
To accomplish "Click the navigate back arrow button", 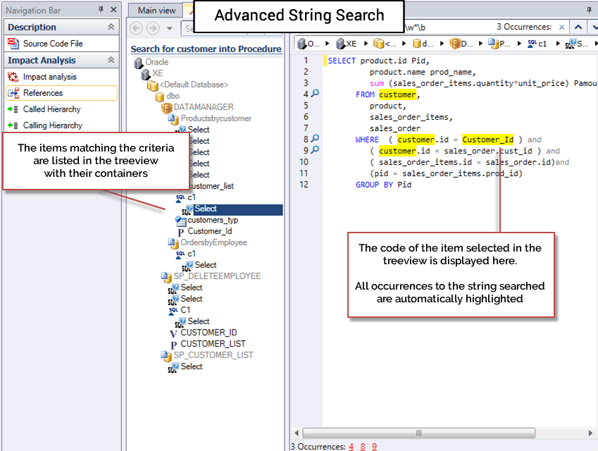I will point(137,28).
